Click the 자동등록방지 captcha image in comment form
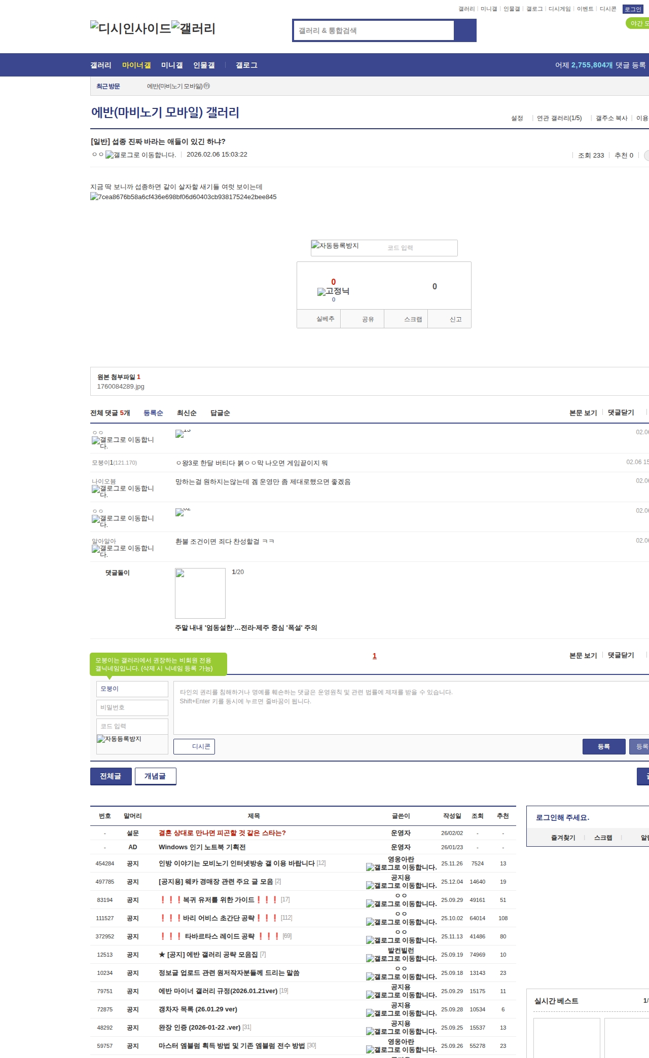Screen dimensions: 649x1058 coord(120,739)
